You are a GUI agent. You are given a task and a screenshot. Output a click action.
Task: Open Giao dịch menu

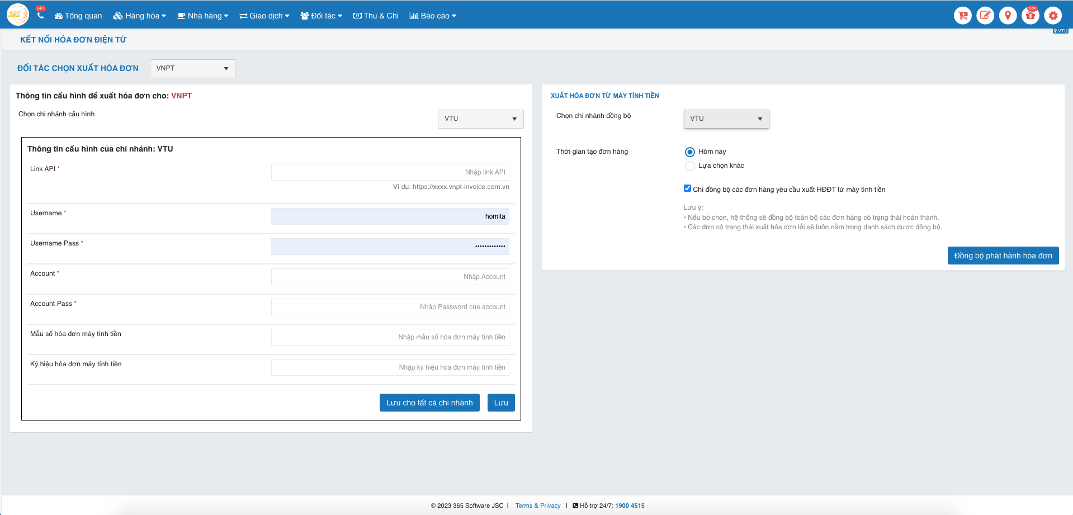pos(264,16)
